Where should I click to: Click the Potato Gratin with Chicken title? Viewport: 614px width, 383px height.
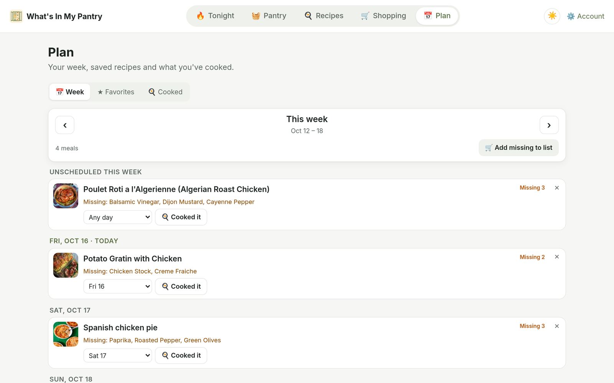[132, 259]
